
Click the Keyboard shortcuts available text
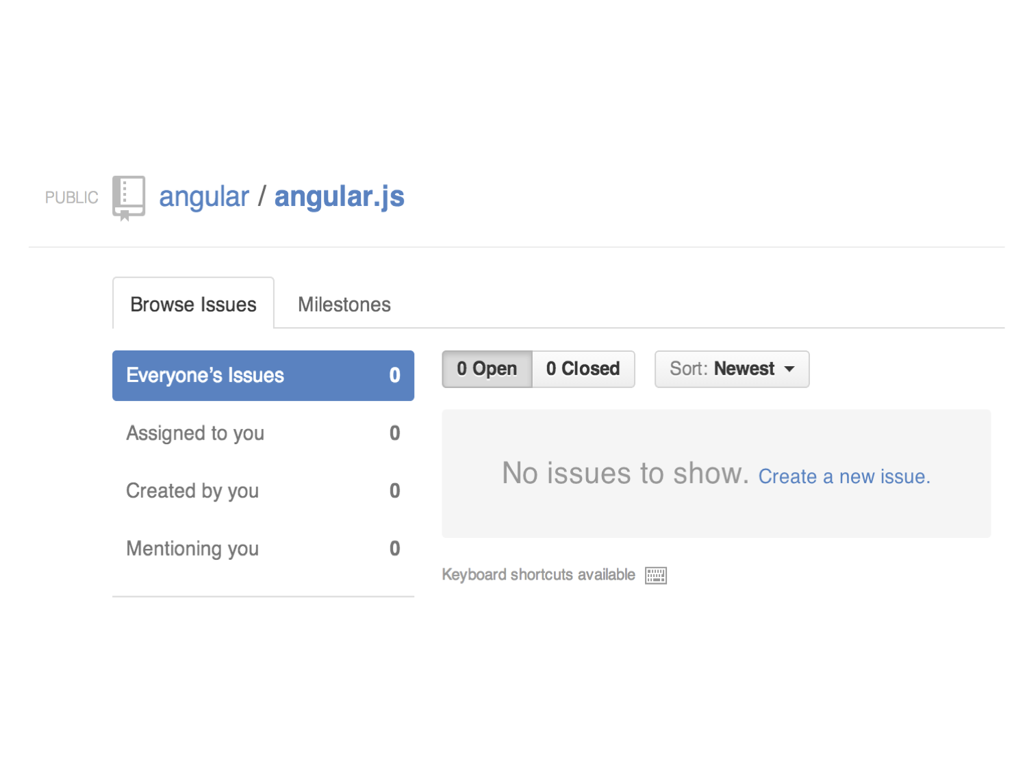point(539,574)
